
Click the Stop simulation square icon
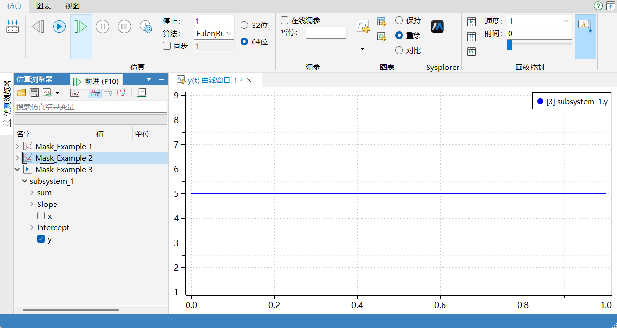(x=124, y=27)
